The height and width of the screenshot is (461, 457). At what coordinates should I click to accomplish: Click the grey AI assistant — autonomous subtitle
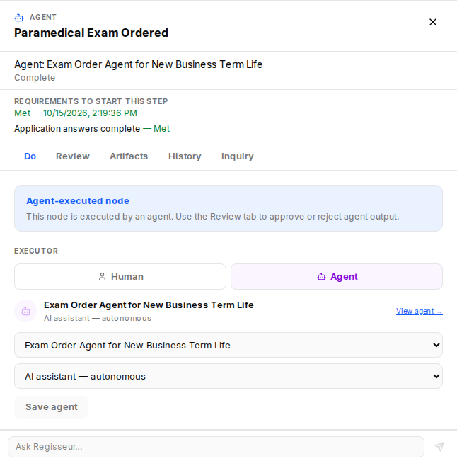click(98, 319)
